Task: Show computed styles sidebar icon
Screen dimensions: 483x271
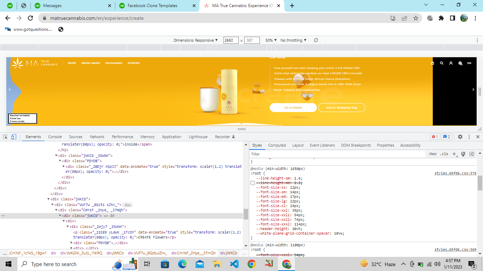Action: click(471, 154)
